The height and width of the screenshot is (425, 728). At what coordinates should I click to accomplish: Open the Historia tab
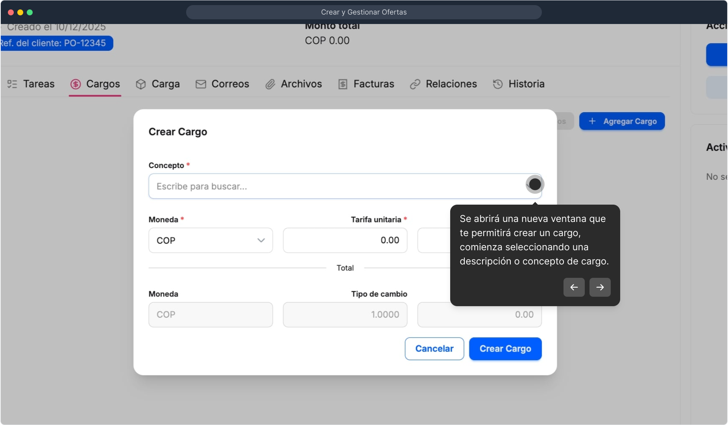click(x=526, y=84)
